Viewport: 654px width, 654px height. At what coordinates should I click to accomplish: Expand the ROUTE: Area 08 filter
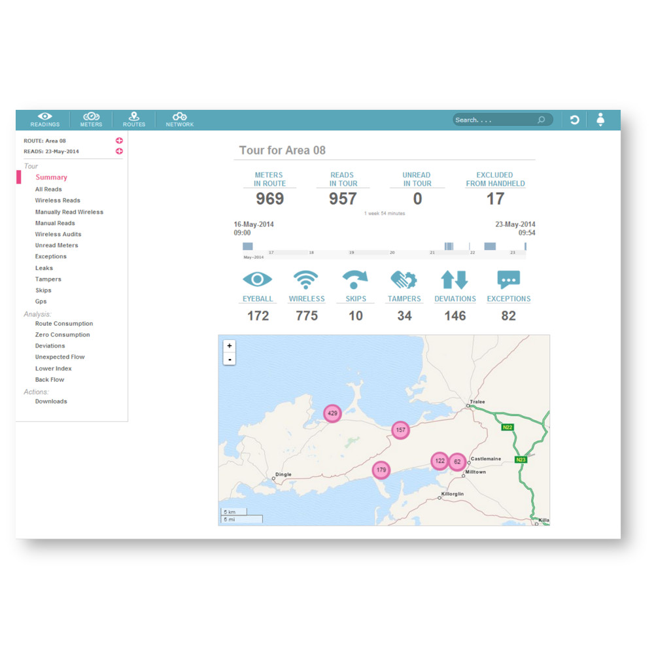tap(119, 140)
